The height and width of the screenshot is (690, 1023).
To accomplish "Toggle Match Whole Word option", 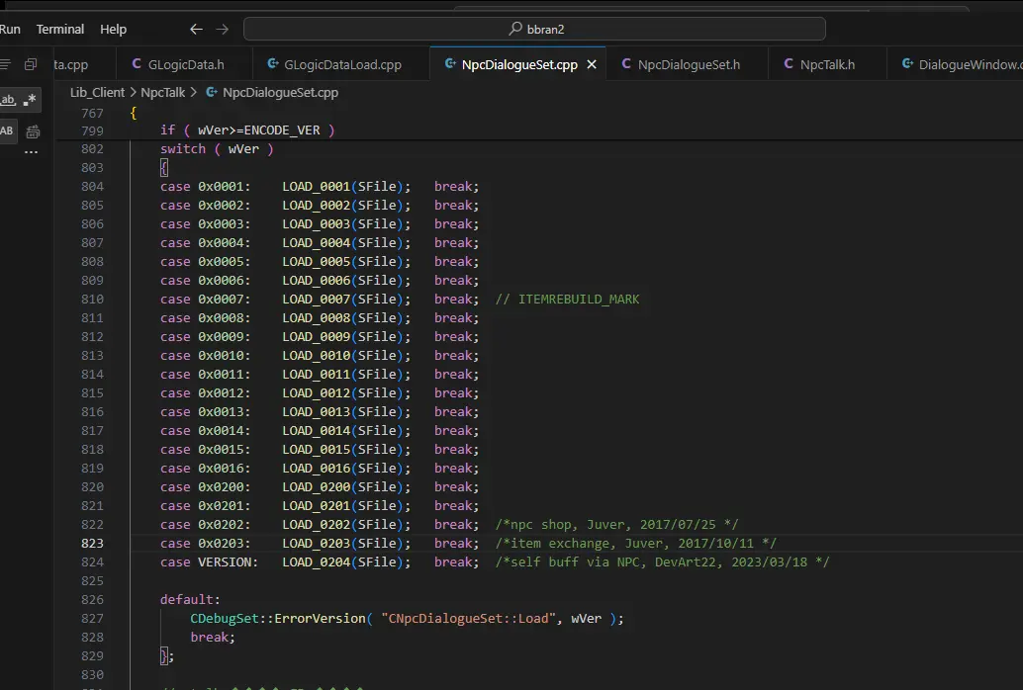I will [8, 100].
